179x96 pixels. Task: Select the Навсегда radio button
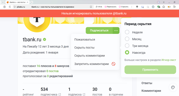[x=127, y=52]
